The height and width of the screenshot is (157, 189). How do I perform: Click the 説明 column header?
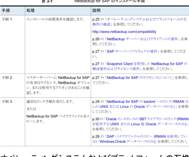pos(96,10)
